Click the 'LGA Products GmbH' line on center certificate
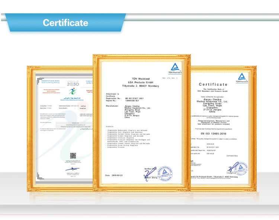This screenshot has width=279, height=220. 141,82
